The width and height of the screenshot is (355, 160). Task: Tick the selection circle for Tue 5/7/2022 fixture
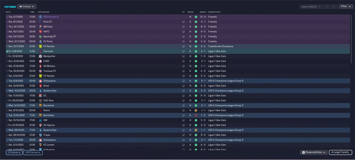7,17
